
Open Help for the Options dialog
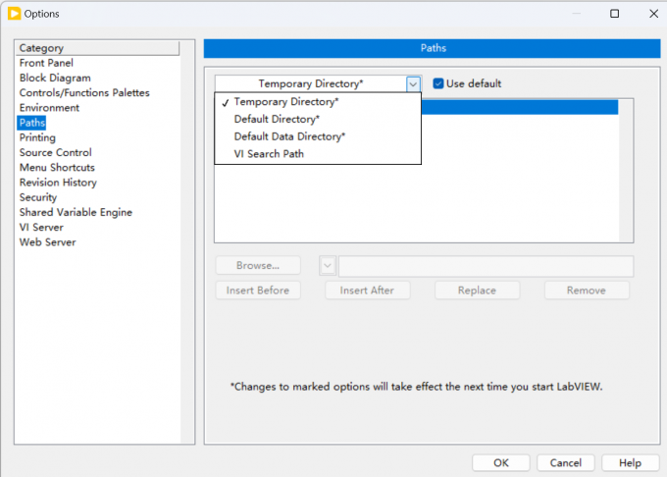tap(631, 463)
